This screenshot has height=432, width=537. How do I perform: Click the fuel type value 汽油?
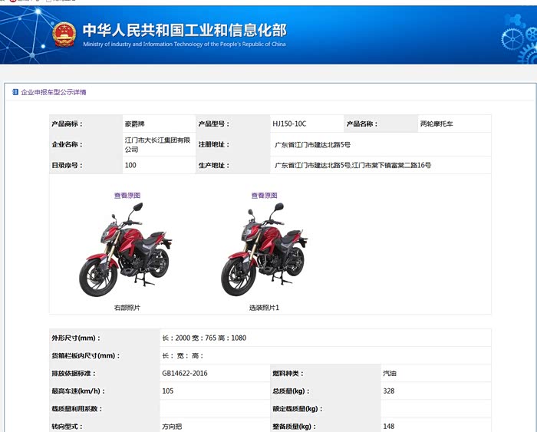click(390, 374)
